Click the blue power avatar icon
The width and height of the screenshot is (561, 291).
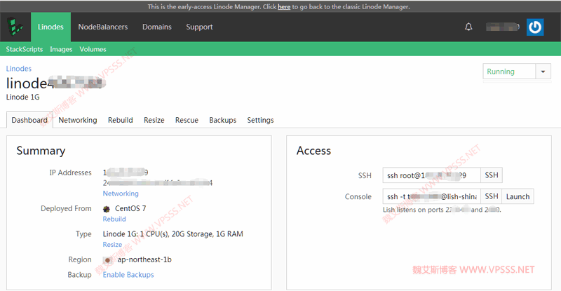pos(535,27)
